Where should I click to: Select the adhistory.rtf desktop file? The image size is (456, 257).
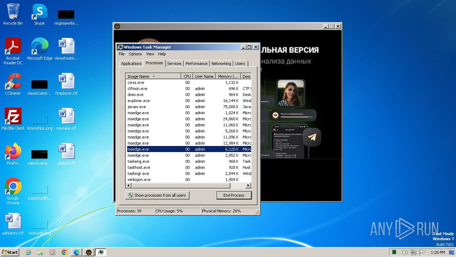click(13, 224)
